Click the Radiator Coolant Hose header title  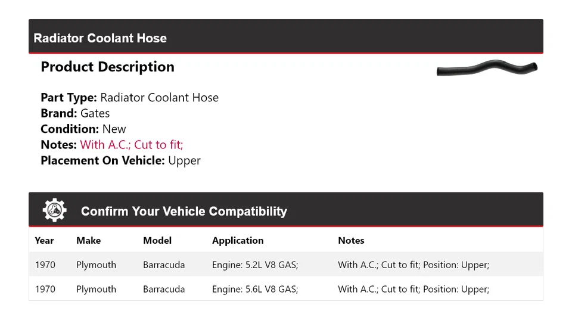[100, 38]
